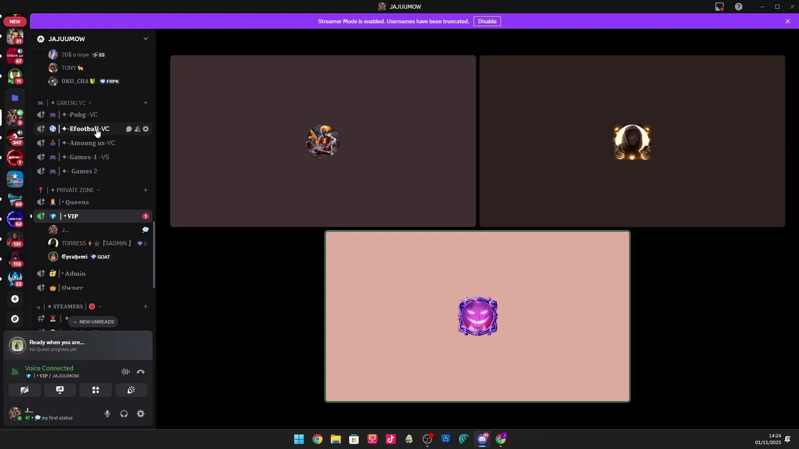
Task: Open the server folder icon
Action: click(x=15, y=98)
